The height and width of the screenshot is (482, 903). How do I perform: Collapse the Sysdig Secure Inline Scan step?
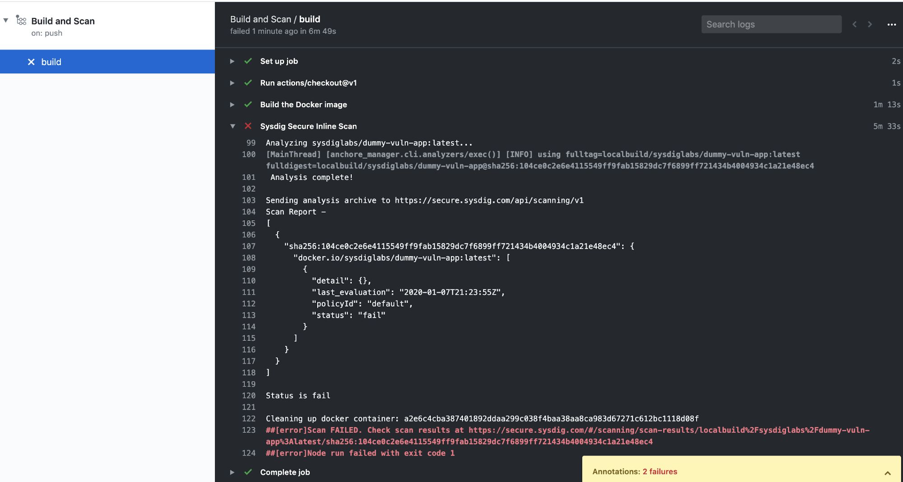233,126
